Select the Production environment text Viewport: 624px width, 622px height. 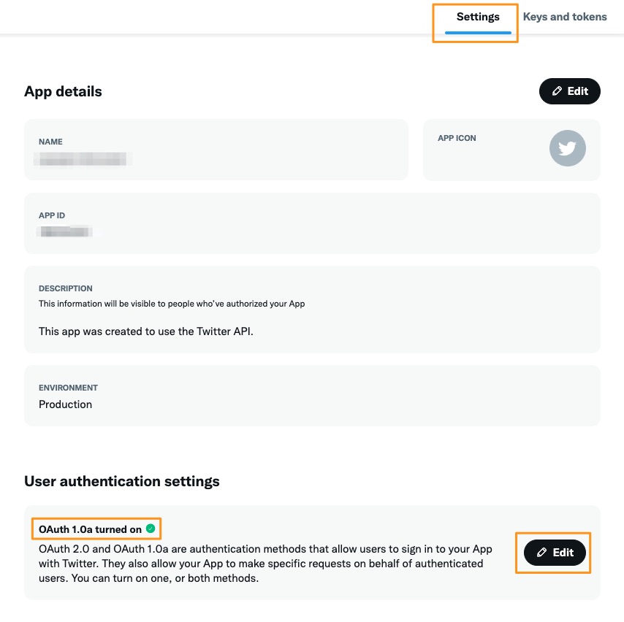(65, 404)
